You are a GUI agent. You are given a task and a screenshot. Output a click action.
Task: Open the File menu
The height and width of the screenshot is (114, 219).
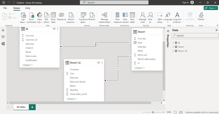[5, 8]
